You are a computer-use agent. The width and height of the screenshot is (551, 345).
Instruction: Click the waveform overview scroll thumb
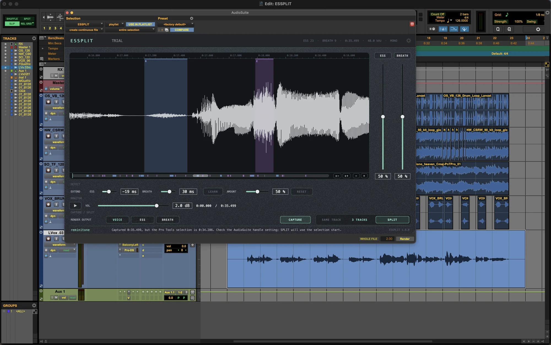[x=201, y=176]
